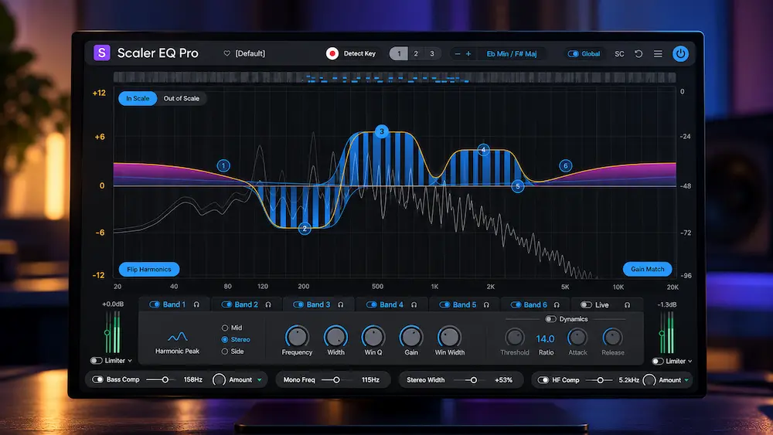Expand the input Limiter dropdown chevron
Viewport: 773px width, 435px height.
[130, 361]
